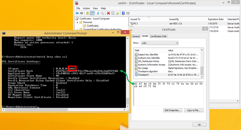Click the field list vertical scrollbar thumb
The width and height of the screenshot is (241, 130).
202,70
